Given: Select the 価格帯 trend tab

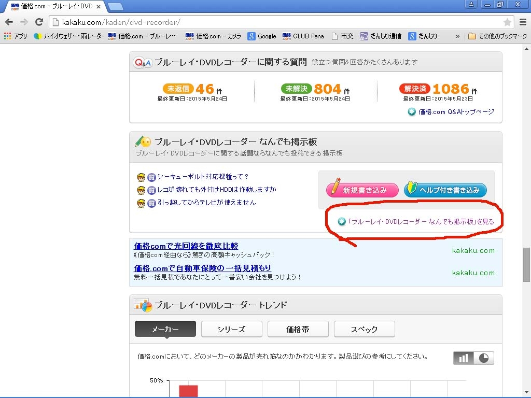Looking at the screenshot, I should point(298,329).
